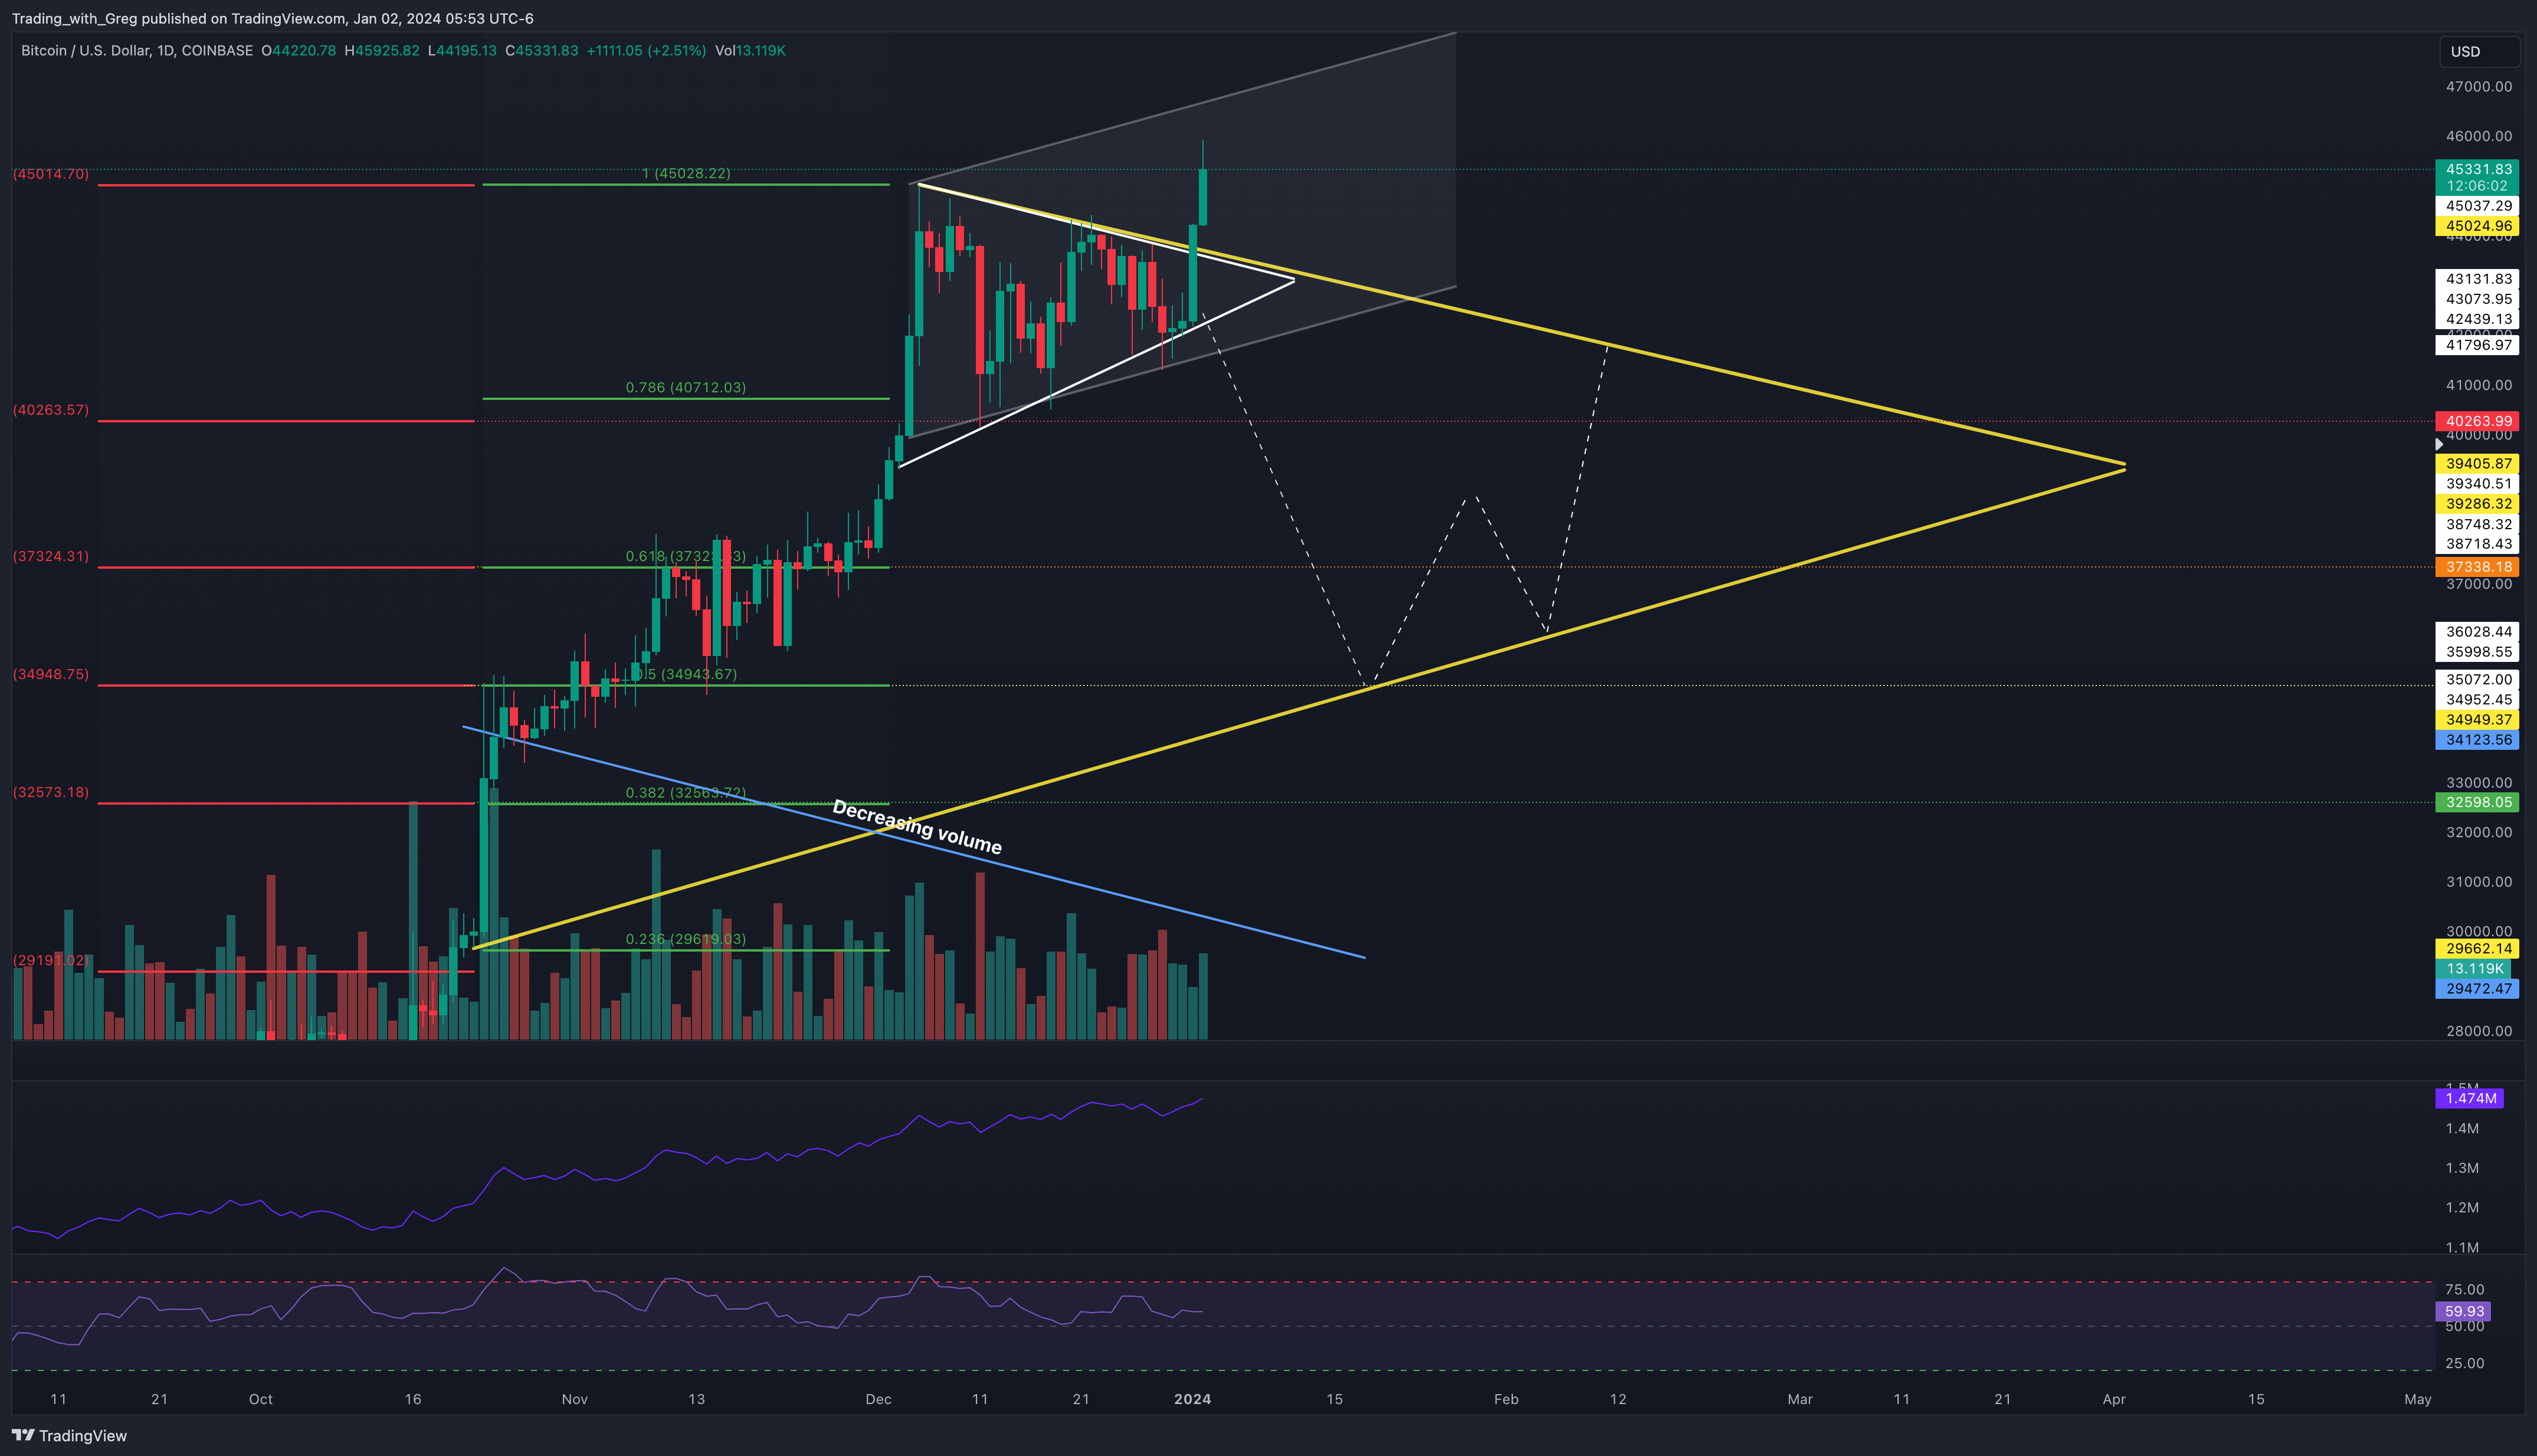The height and width of the screenshot is (1456, 2537).
Task: Click the Fibonacci label 0.5 (34943.67)
Action: (686, 674)
